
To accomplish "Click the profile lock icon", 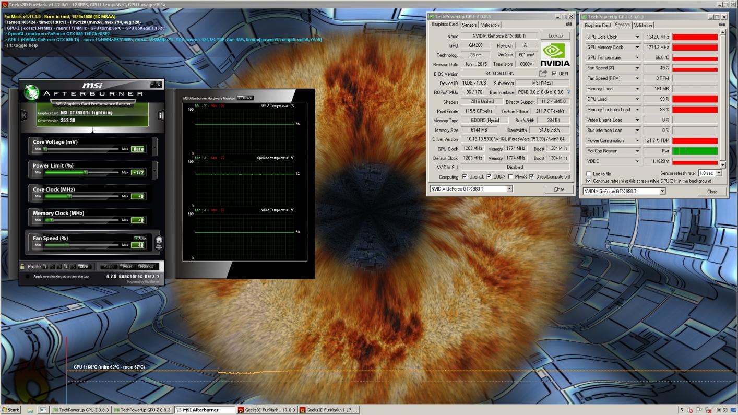I will tap(22, 266).
